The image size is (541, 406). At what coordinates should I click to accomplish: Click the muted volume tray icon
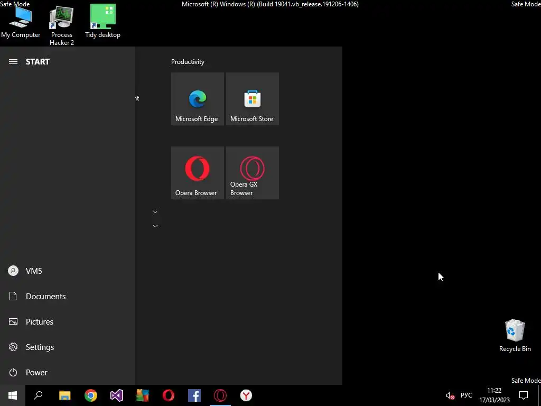click(x=450, y=395)
